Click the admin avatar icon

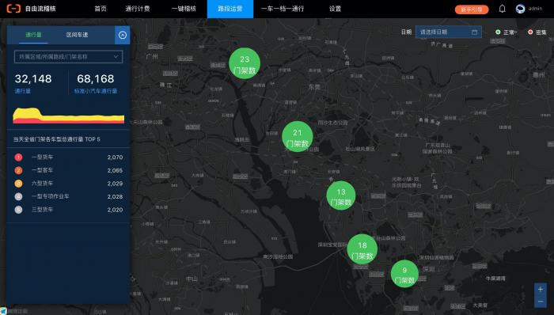tap(520, 9)
